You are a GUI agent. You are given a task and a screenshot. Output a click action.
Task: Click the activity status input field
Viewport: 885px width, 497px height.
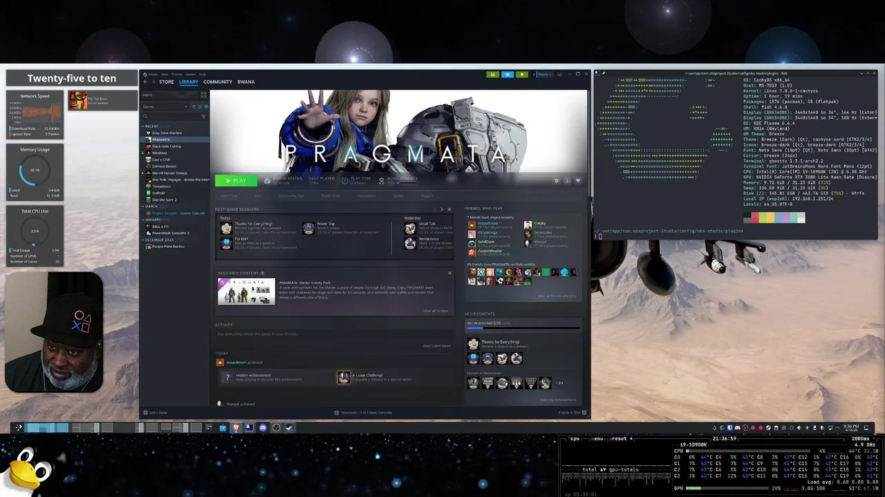[335, 334]
